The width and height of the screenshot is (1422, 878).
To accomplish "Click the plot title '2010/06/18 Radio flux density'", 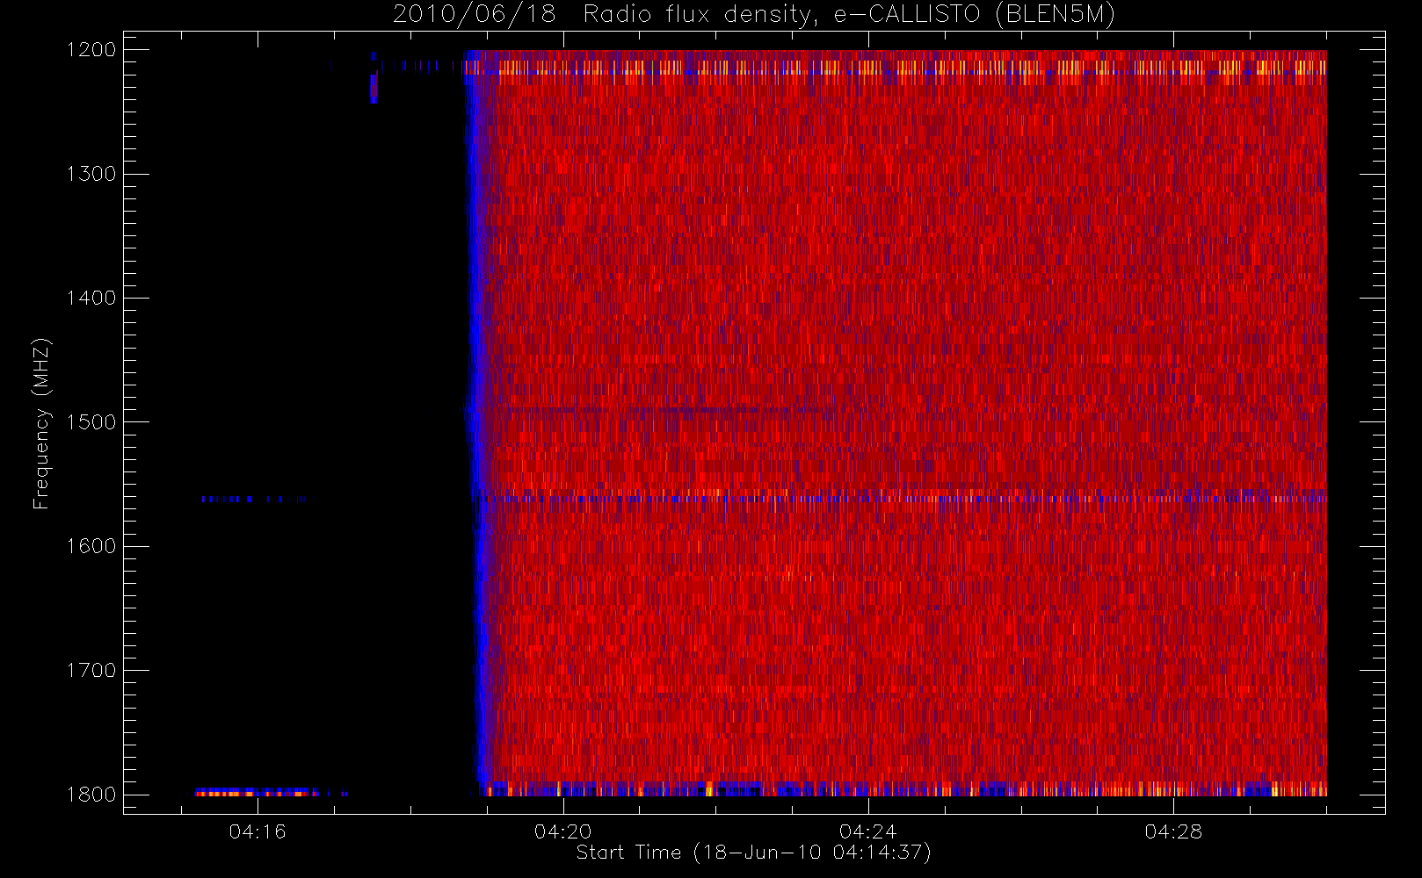I will [x=753, y=15].
